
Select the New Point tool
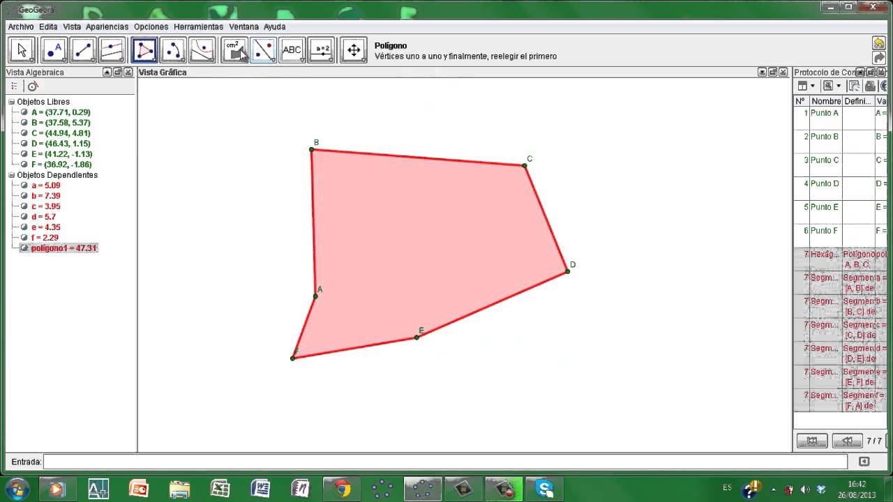click(x=54, y=50)
